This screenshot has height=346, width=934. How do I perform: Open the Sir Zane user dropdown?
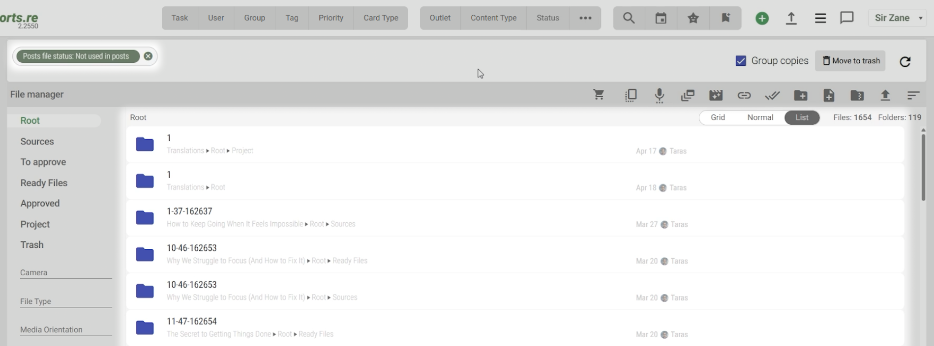pyautogui.click(x=898, y=18)
